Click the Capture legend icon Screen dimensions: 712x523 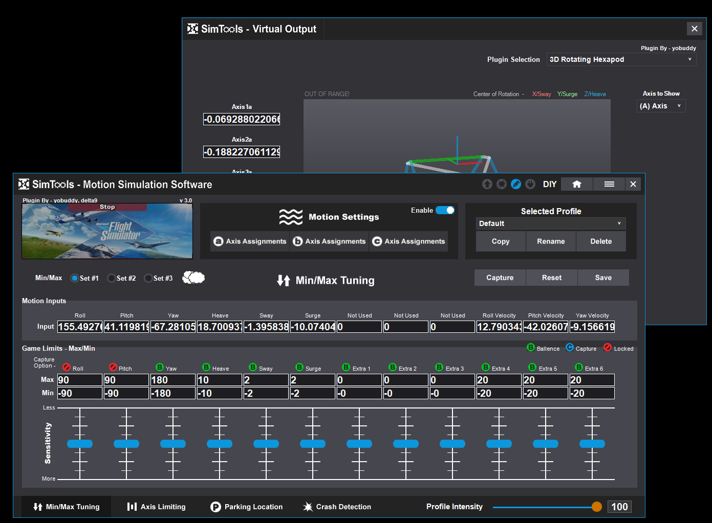pos(570,347)
